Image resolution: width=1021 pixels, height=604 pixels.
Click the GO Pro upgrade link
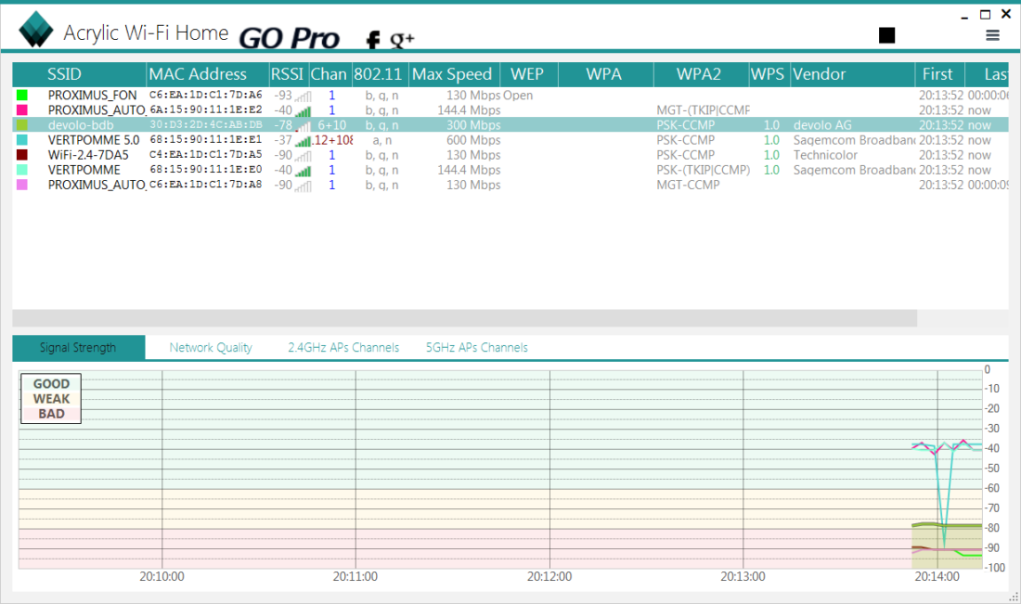coord(289,38)
